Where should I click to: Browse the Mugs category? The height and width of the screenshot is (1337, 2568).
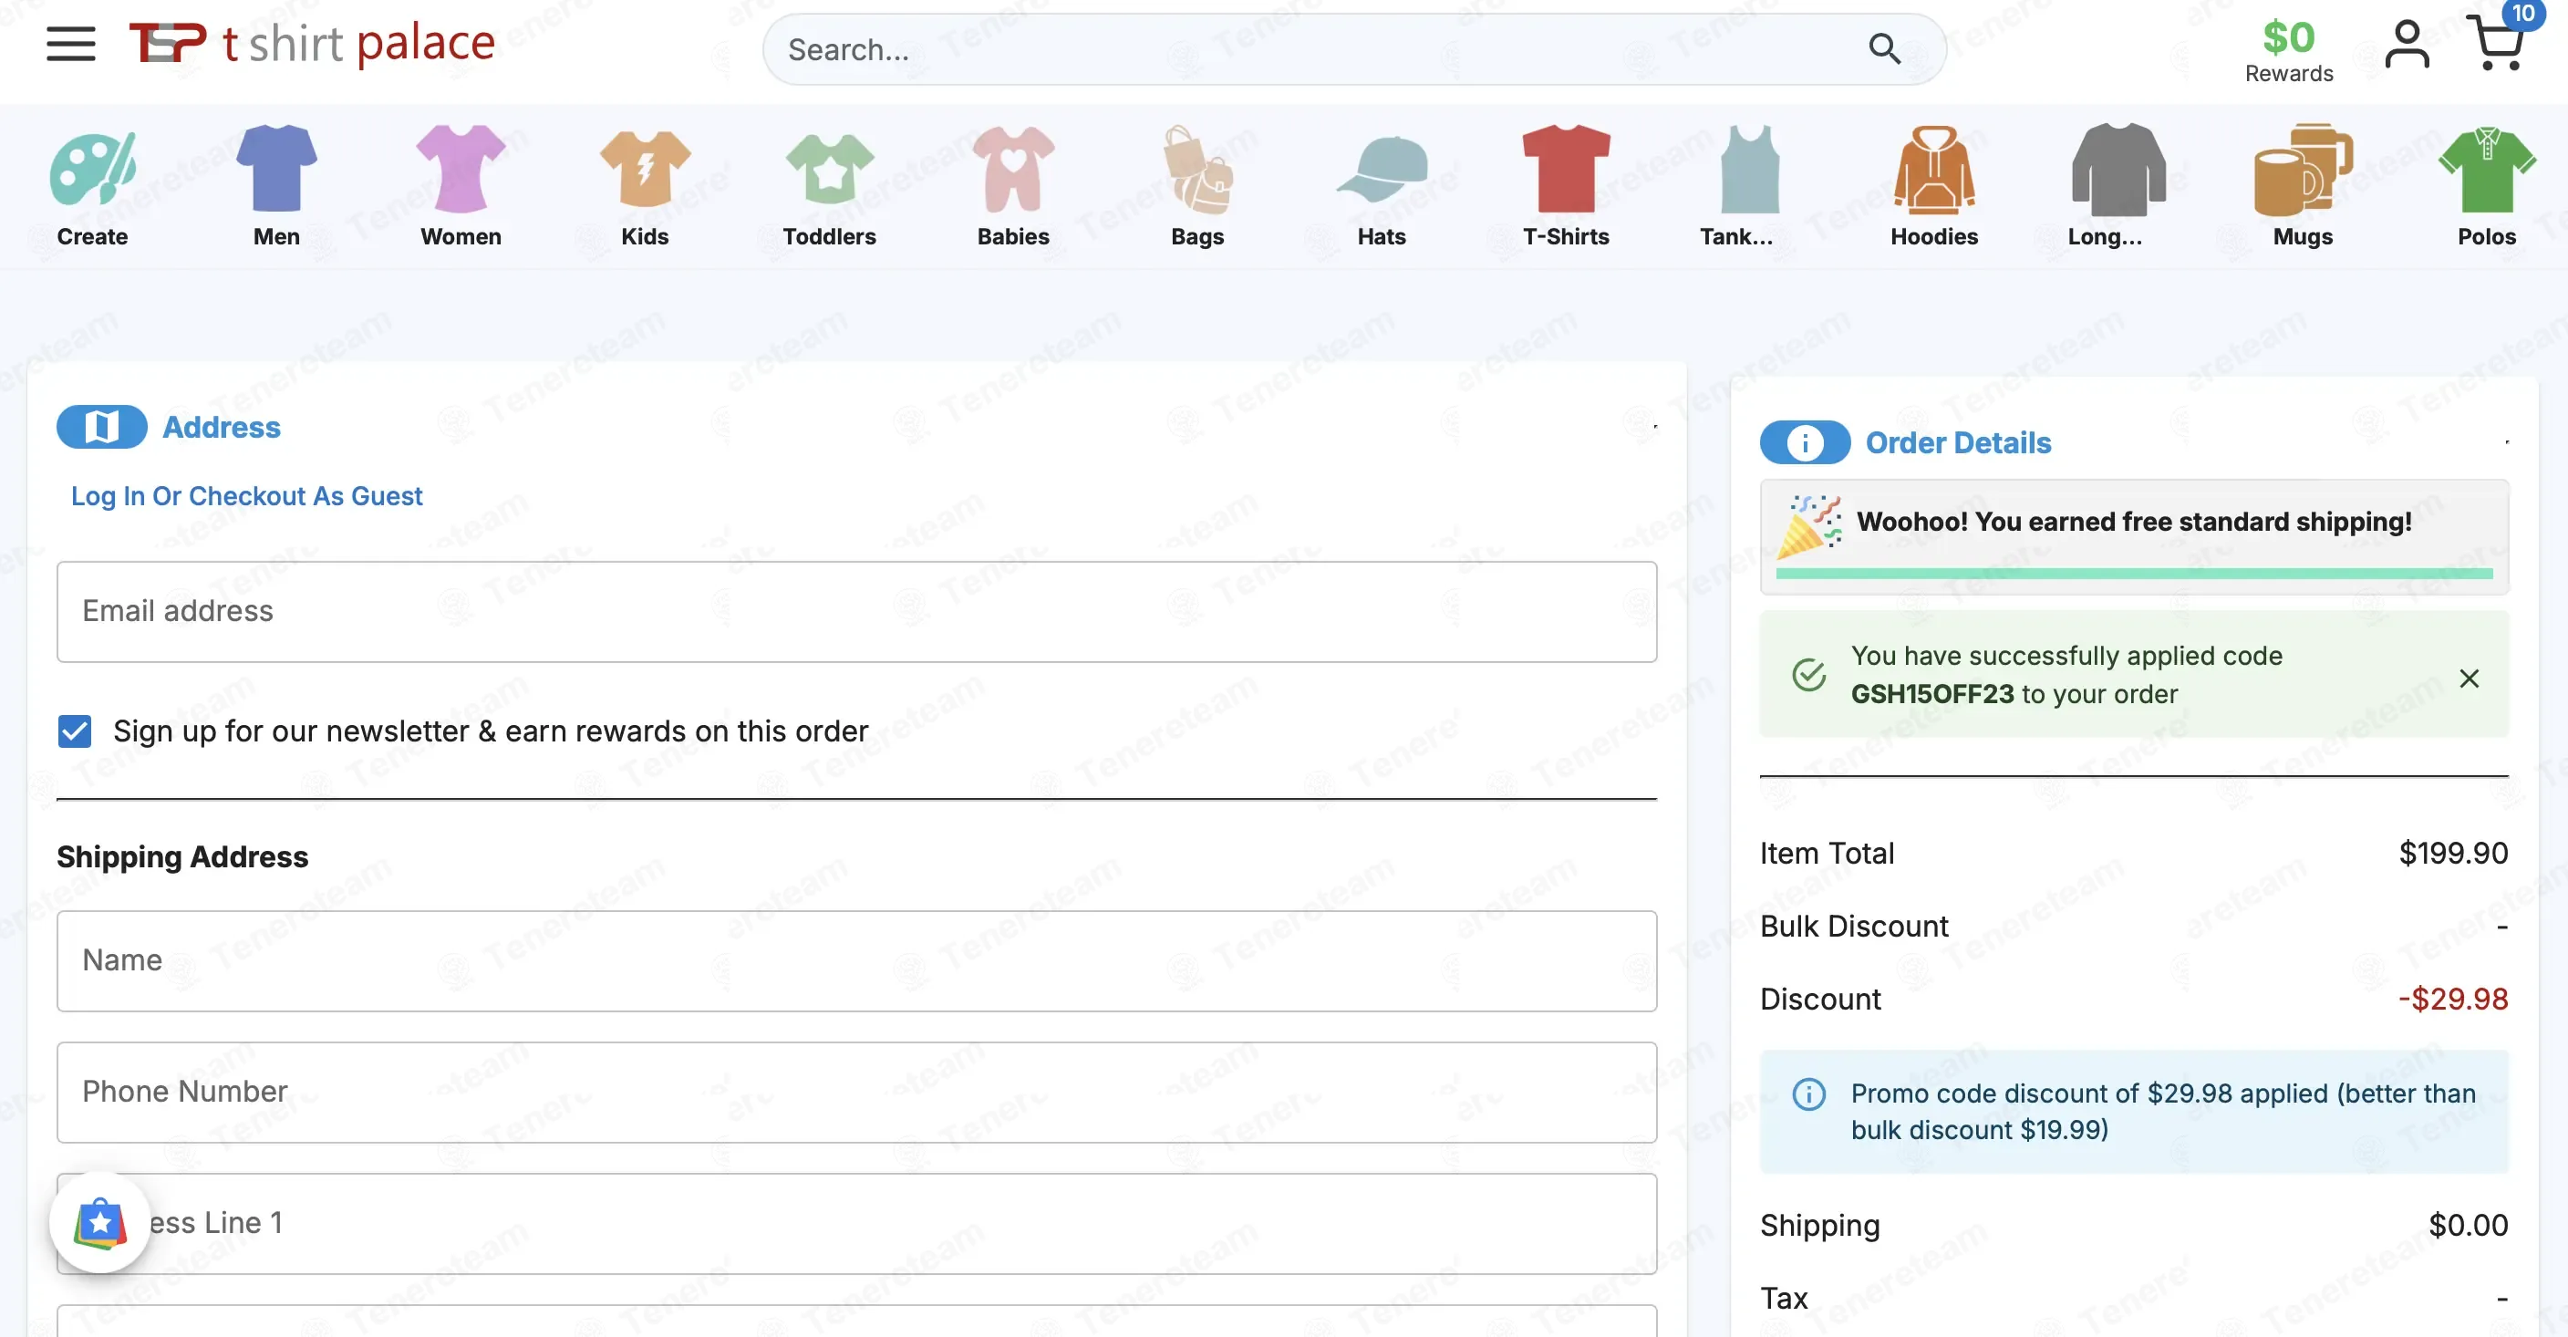pyautogui.click(x=2303, y=185)
